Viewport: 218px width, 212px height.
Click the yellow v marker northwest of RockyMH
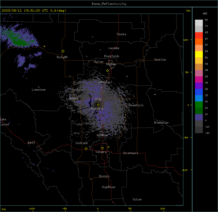44,46
